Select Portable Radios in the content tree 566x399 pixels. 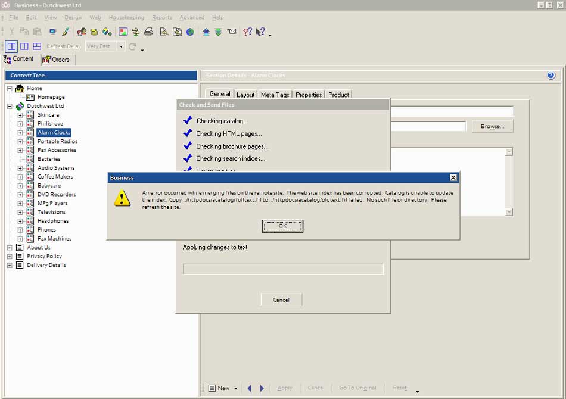[57, 141]
